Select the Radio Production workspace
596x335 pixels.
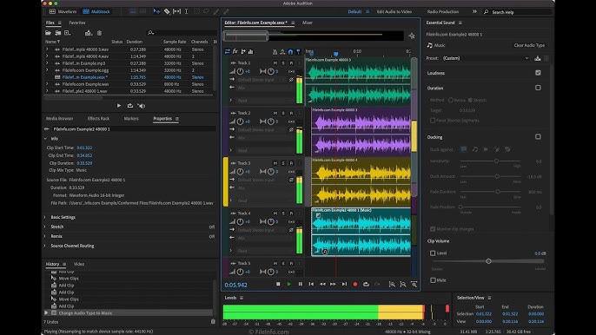click(443, 12)
